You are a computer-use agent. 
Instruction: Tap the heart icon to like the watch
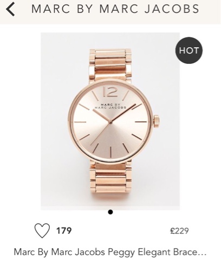42,230
